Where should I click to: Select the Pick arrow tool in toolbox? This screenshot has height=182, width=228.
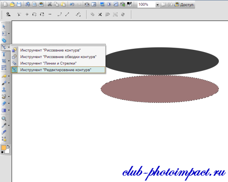[4, 27]
